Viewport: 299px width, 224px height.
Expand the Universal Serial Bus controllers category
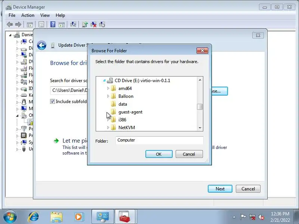click(17, 149)
